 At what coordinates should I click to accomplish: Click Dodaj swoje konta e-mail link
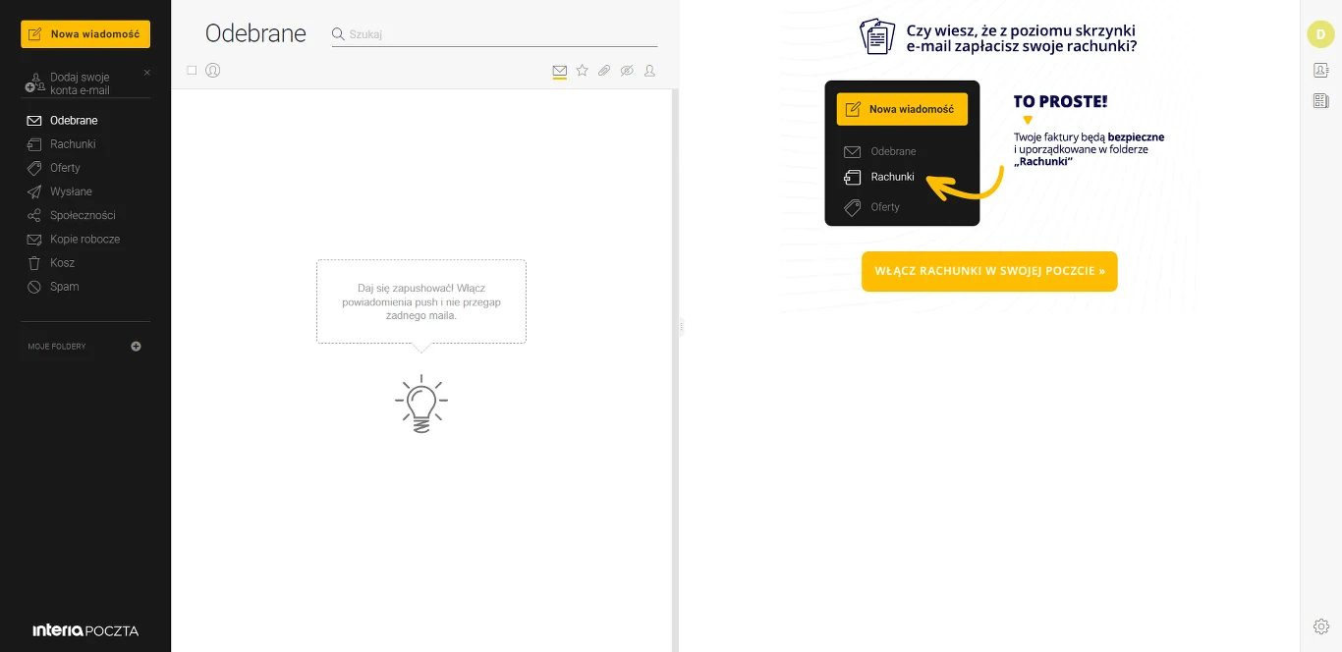click(80, 83)
